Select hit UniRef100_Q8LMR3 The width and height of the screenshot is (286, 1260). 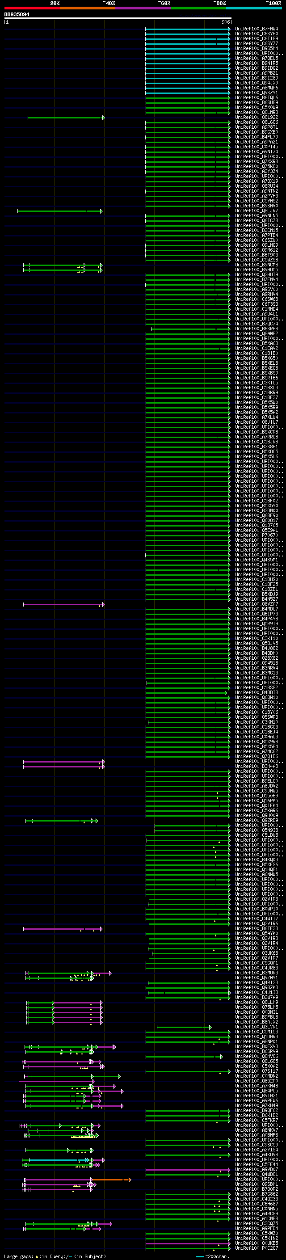tap(257, 113)
